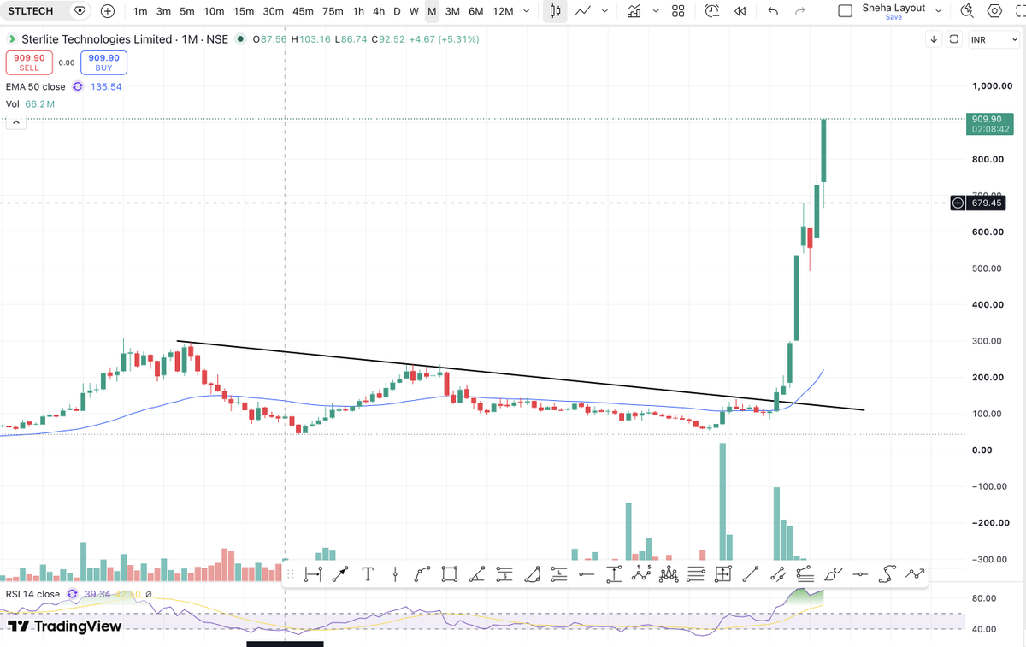This screenshot has width=1026, height=647.
Task: Click Sterlite Technologies Limited chart title
Action: tap(98, 39)
